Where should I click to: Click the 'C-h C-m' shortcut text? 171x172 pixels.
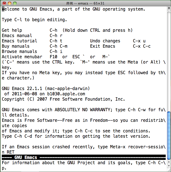pos(59,46)
